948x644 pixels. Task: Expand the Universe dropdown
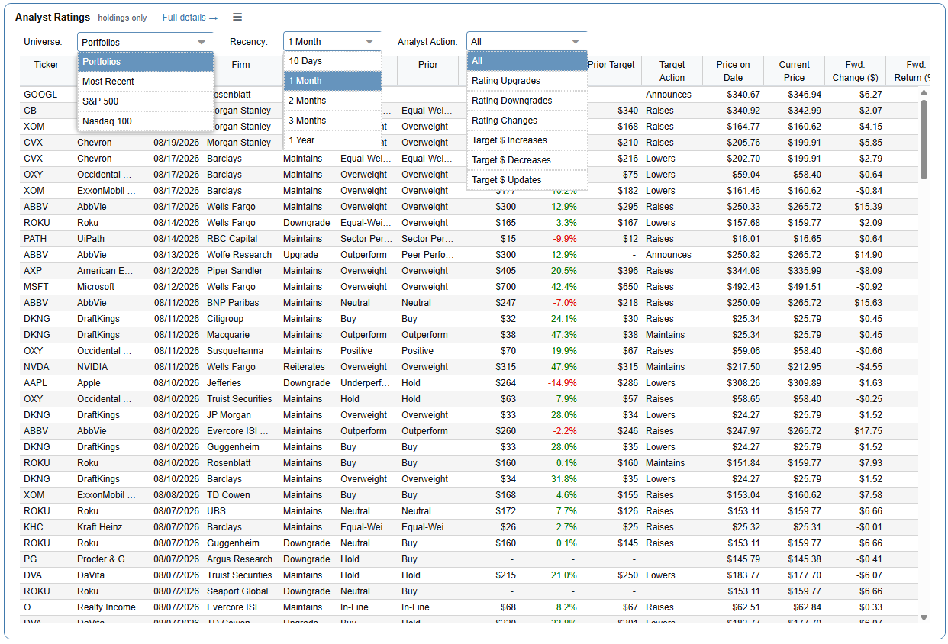[x=145, y=42]
